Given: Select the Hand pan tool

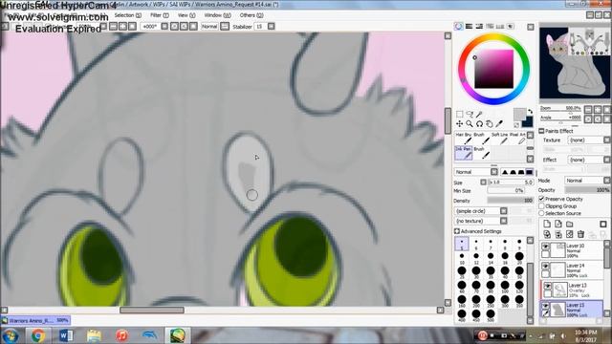Looking at the screenshot, I should (x=489, y=124).
